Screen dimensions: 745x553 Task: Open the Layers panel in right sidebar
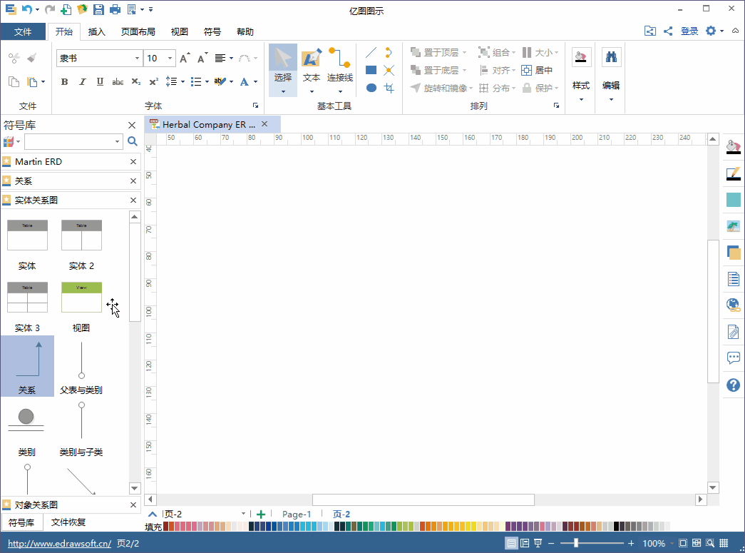click(x=733, y=253)
